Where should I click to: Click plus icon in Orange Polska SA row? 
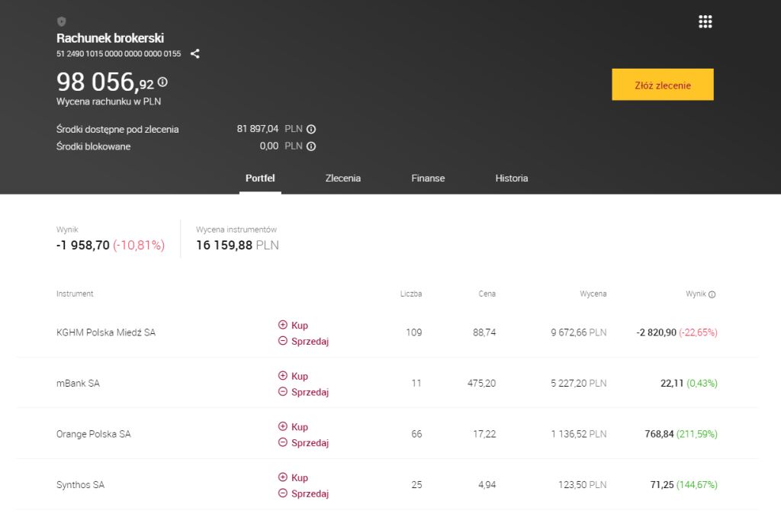tap(282, 426)
